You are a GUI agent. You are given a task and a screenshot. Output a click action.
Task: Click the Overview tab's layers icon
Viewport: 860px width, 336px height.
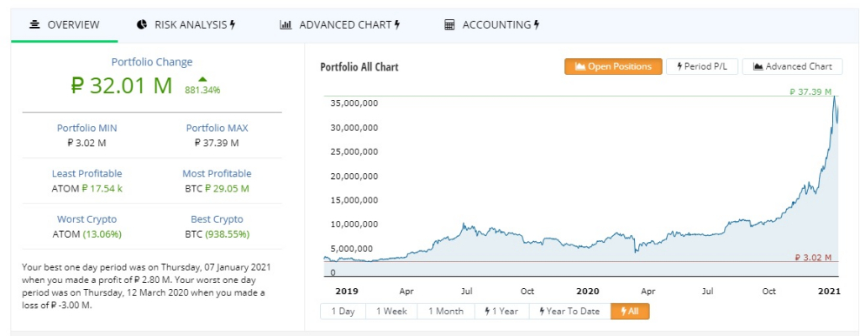(34, 25)
